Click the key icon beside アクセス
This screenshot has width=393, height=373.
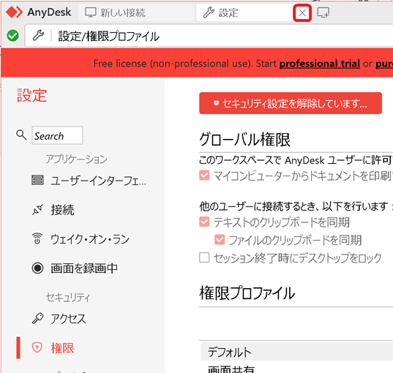click(x=37, y=319)
